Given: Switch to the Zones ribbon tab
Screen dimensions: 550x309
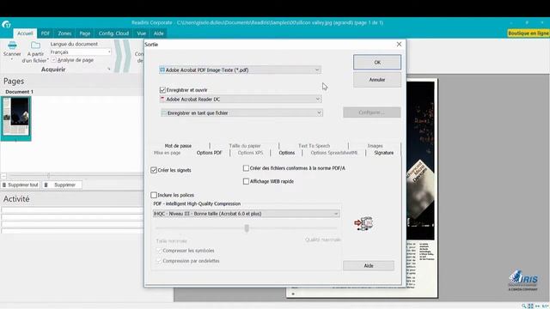Looking at the screenshot, I should click(64, 33).
